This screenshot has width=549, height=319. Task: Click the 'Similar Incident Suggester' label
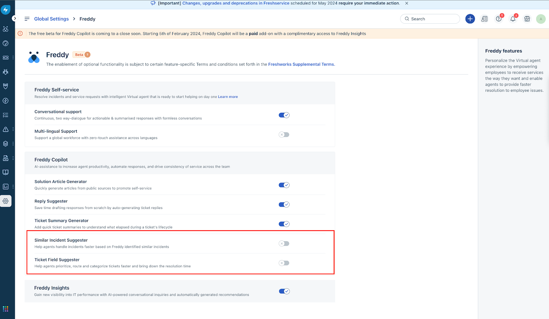tap(61, 240)
